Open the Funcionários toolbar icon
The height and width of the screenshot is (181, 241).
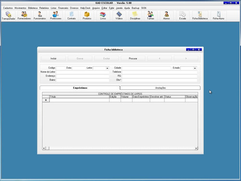(40, 15)
